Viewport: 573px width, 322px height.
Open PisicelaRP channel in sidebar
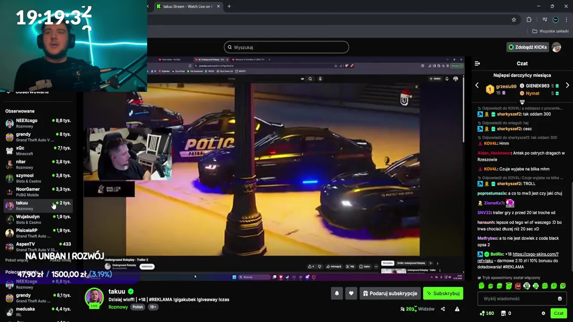click(x=38, y=233)
